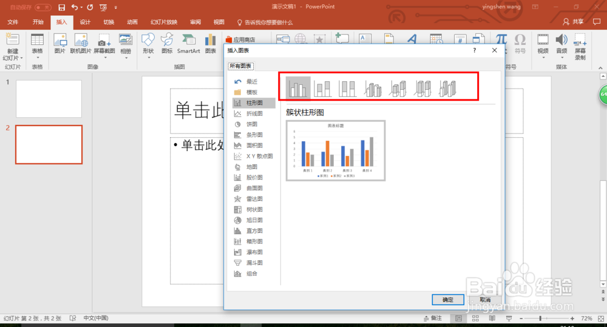607x327 pixels.
Task: Switch to the 动画 Animations tab
Action: pos(132,22)
